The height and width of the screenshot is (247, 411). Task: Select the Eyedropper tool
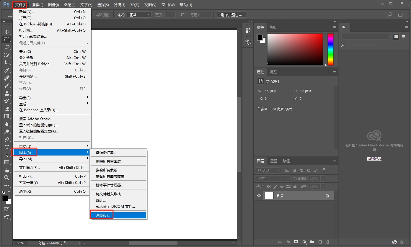tap(7, 70)
